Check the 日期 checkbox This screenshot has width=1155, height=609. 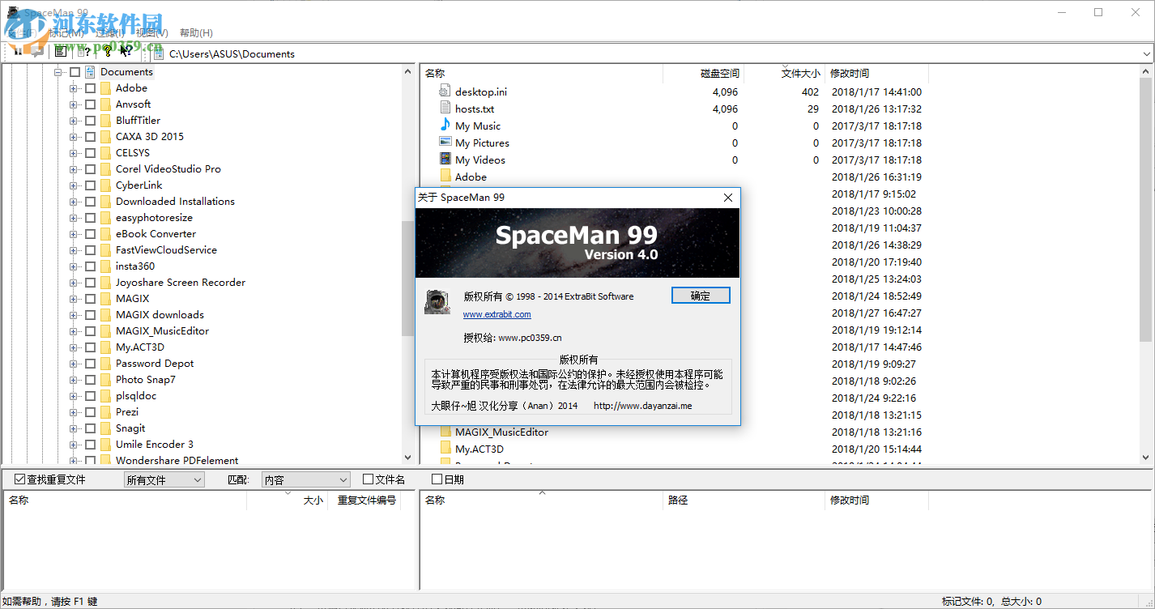(436, 479)
